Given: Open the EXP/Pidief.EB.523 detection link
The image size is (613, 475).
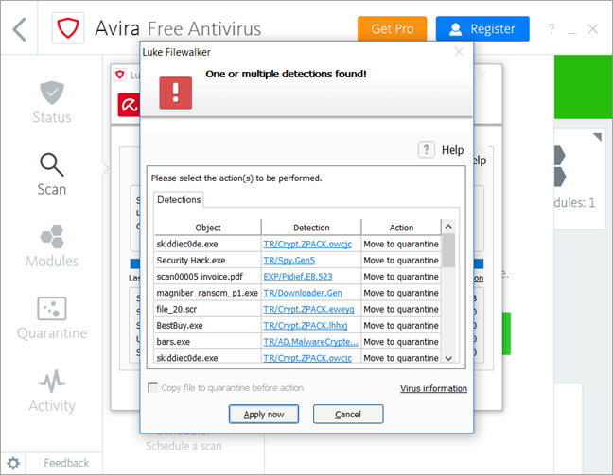Looking at the screenshot, I should [297, 277].
